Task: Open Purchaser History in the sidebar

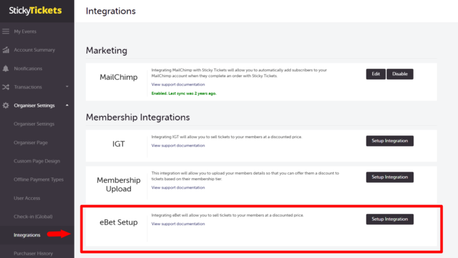Action: (33, 253)
